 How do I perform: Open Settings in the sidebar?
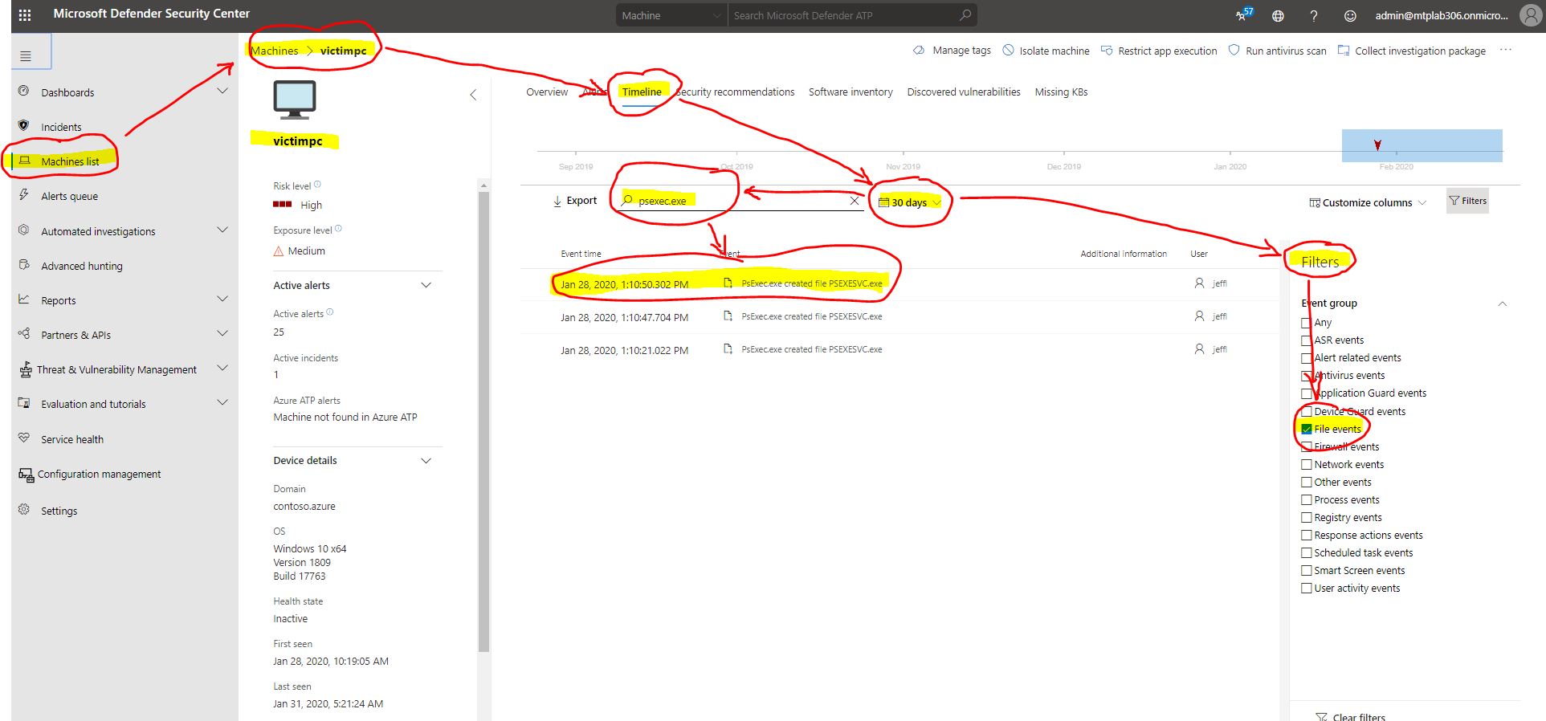(x=59, y=511)
